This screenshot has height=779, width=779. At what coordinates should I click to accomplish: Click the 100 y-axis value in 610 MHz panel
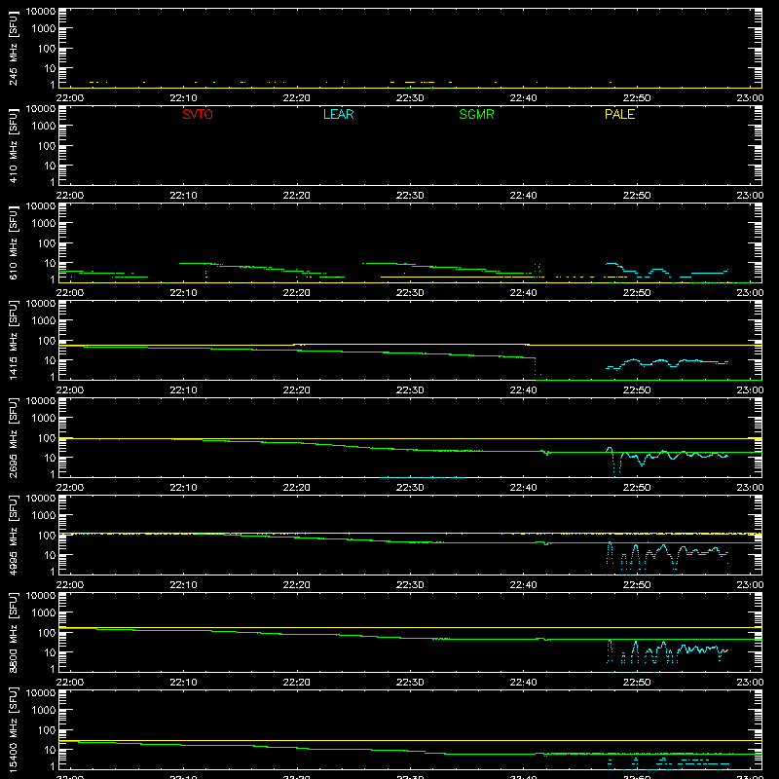click(x=47, y=242)
